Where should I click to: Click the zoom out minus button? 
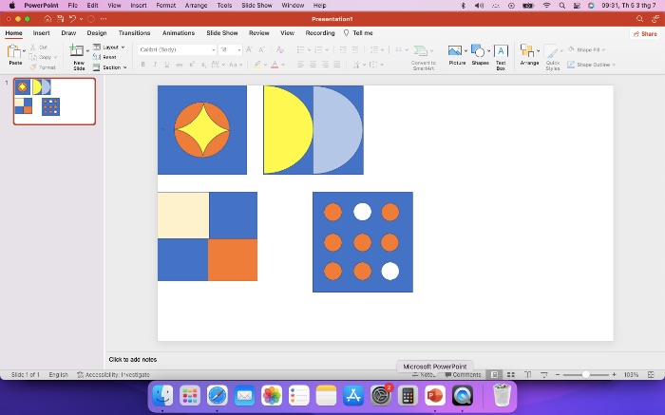558,375
